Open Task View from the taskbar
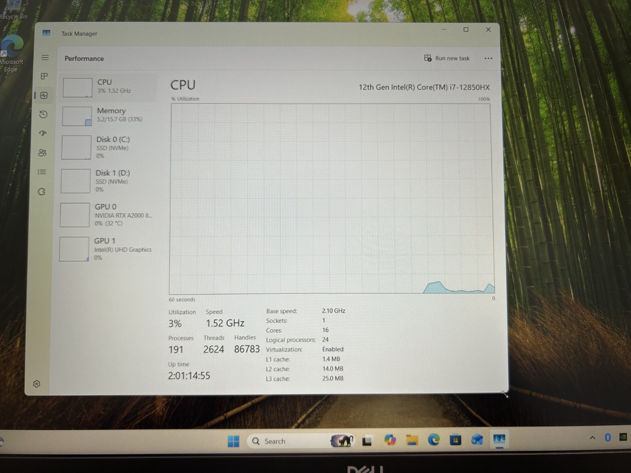This screenshot has height=473, width=631. pyautogui.click(x=368, y=441)
